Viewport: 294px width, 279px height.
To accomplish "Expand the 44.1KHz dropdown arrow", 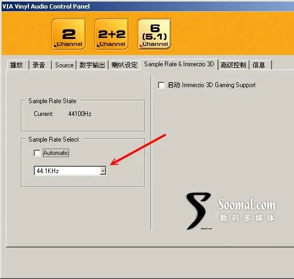I will (103, 170).
